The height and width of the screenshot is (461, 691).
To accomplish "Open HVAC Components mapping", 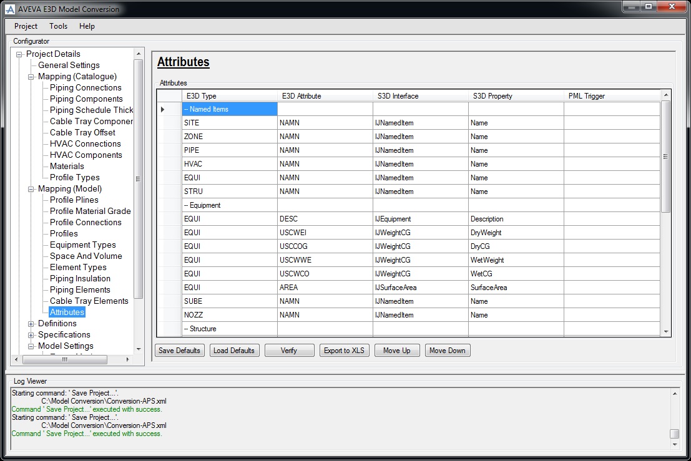I will (x=86, y=155).
